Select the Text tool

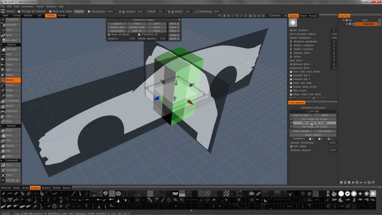pos(10,116)
